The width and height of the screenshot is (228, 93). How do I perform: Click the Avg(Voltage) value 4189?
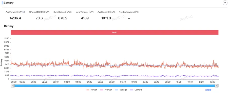tap(85, 18)
